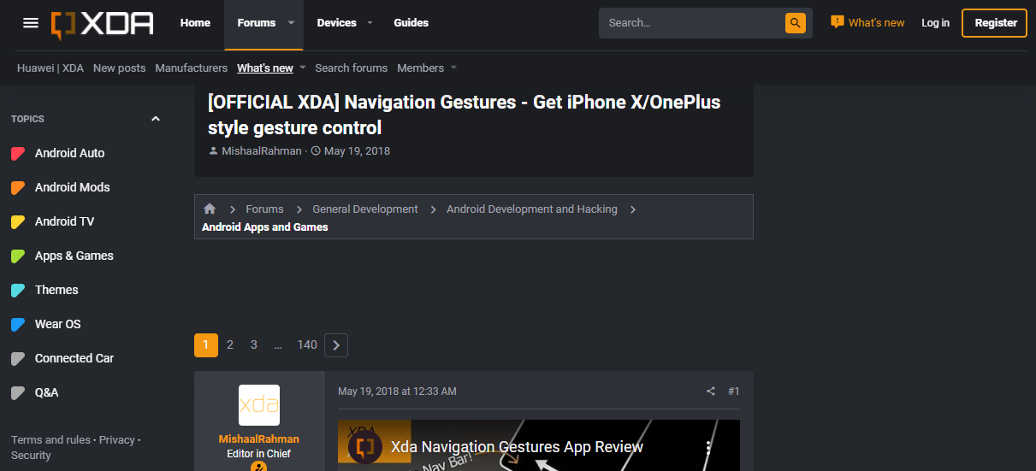Click the Themes topic icon
This screenshot has height=471, width=1036.
tap(18, 291)
